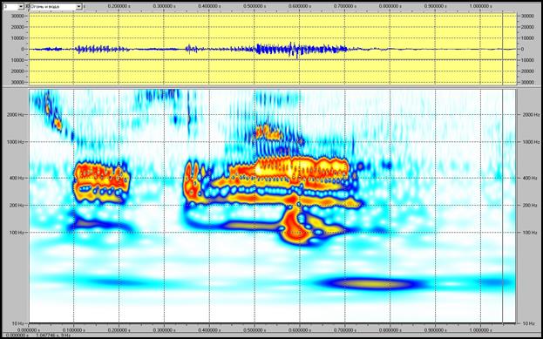543x339 pixels.
Task: Click the small numeric combo box showing 3
Action: tap(13, 7)
